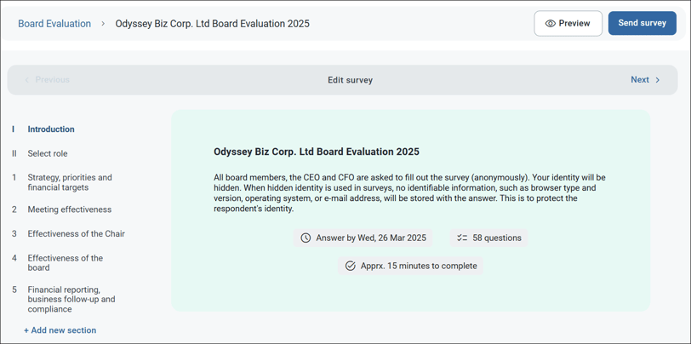
Task: Open Effectiveness of the Chair section
Action: [77, 234]
